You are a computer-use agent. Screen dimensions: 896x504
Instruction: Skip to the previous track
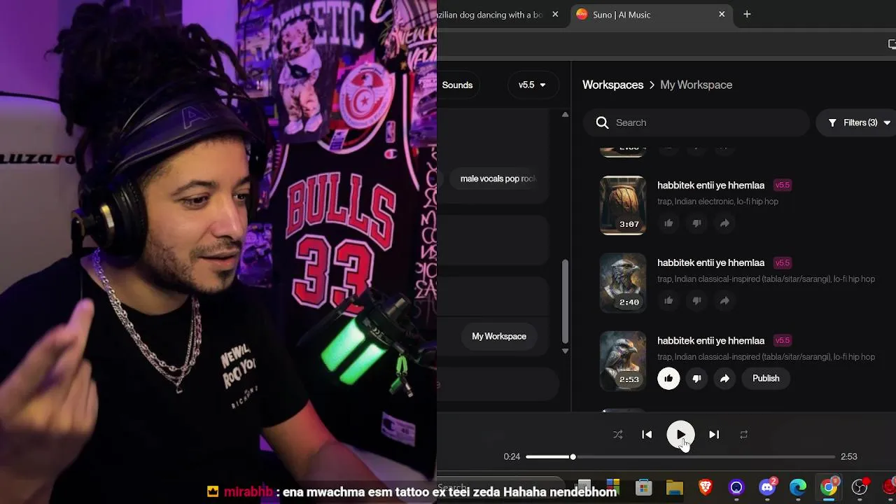click(647, 435)
